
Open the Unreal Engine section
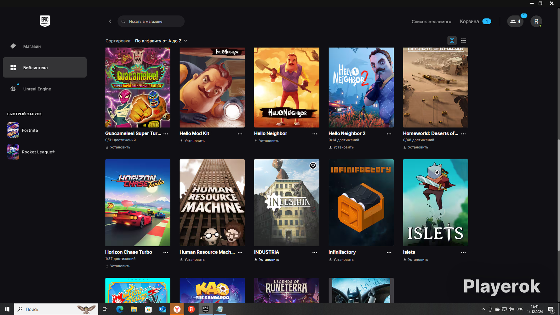pos(45,89)
